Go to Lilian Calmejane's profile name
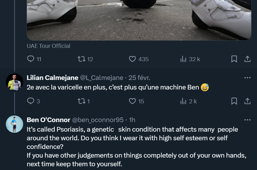Image resolution: width=257 pixels, height=170 pixels. (52, 78)
